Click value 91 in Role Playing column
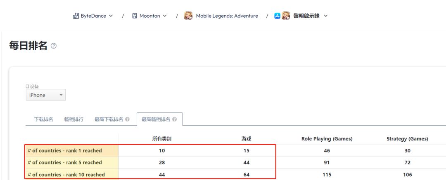 327,163
